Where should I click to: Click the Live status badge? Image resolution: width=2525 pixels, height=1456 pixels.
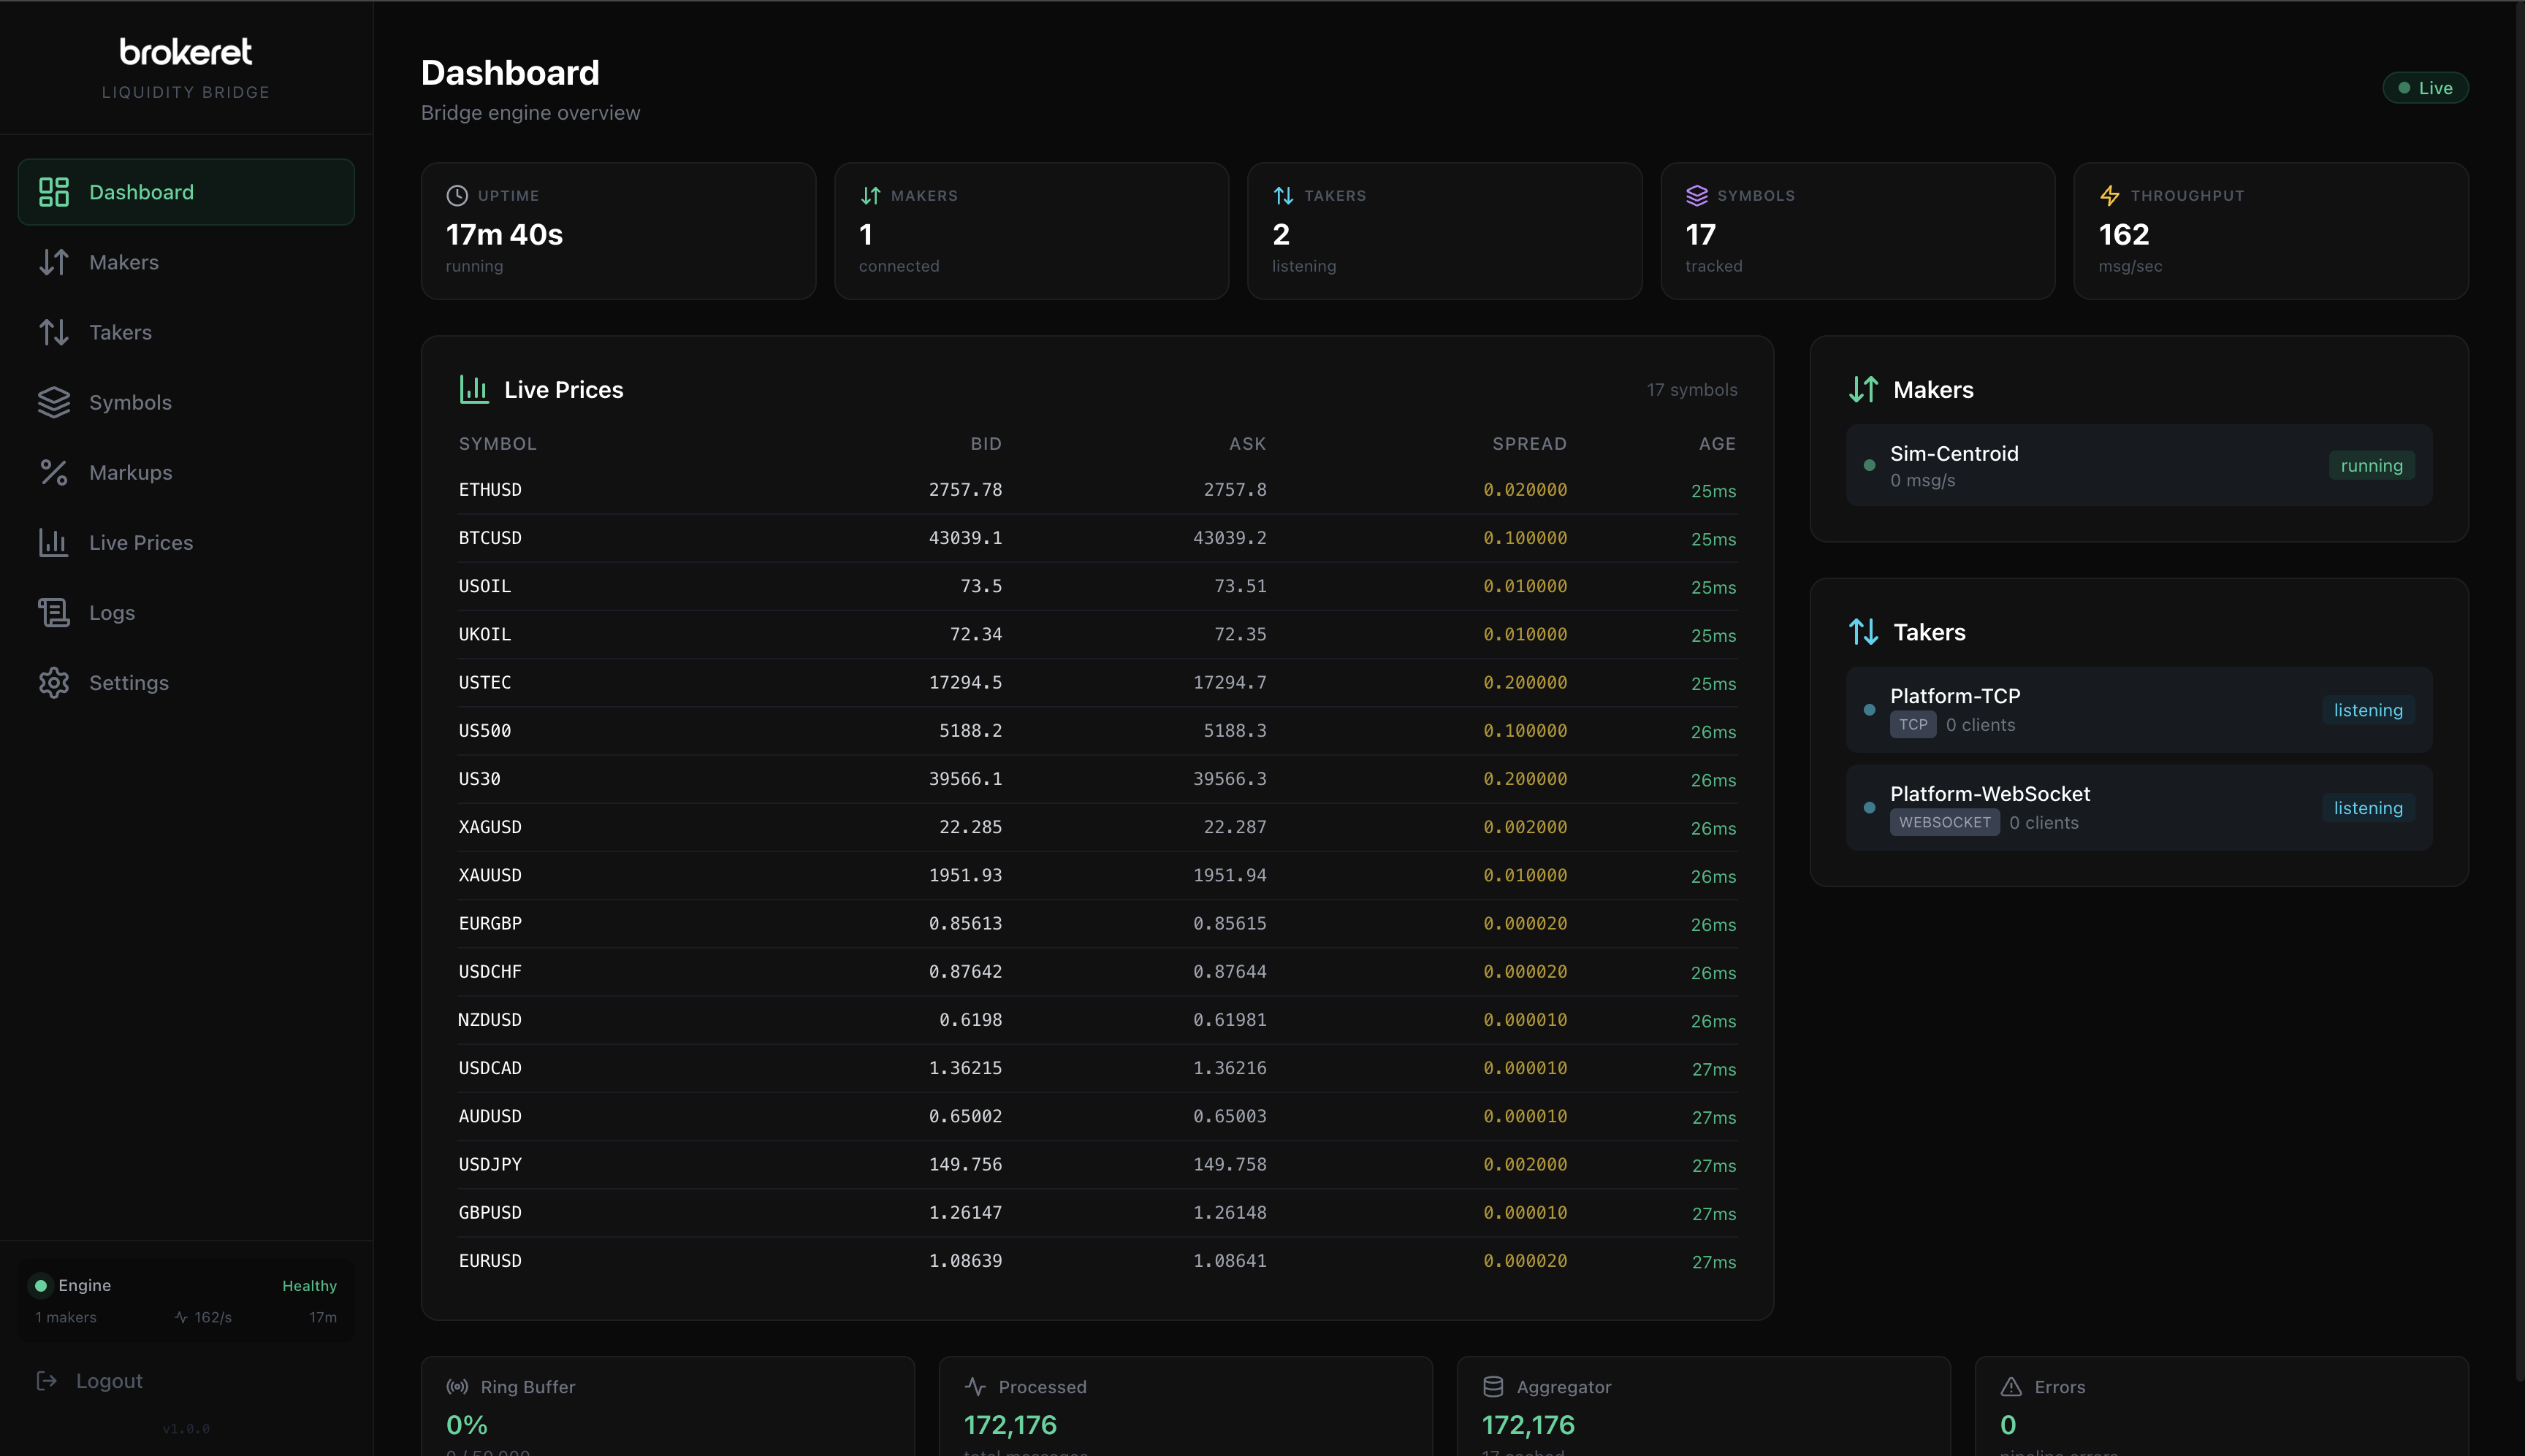tap(2425, 88)
